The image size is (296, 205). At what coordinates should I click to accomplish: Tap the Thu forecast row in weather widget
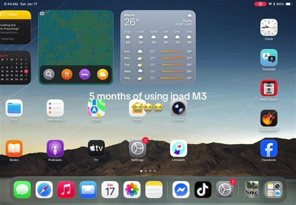click(x=158, y=78)
